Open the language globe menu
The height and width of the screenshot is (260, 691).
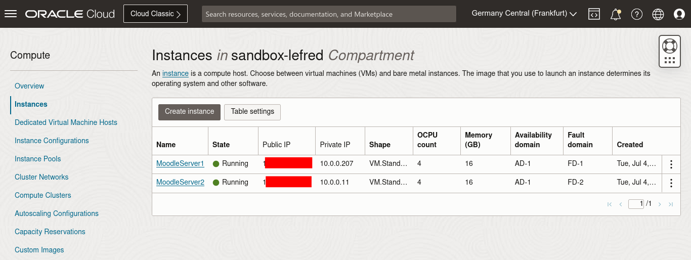coord(658,14)
